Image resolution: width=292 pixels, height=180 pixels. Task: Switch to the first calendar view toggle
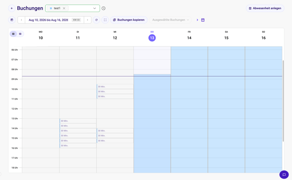click(13, 34)
